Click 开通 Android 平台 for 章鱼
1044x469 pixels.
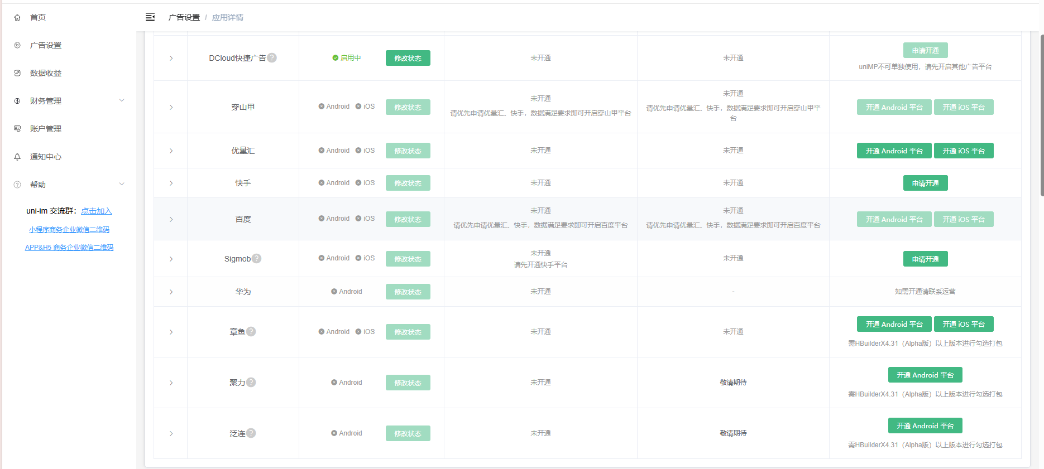(894, 324)
